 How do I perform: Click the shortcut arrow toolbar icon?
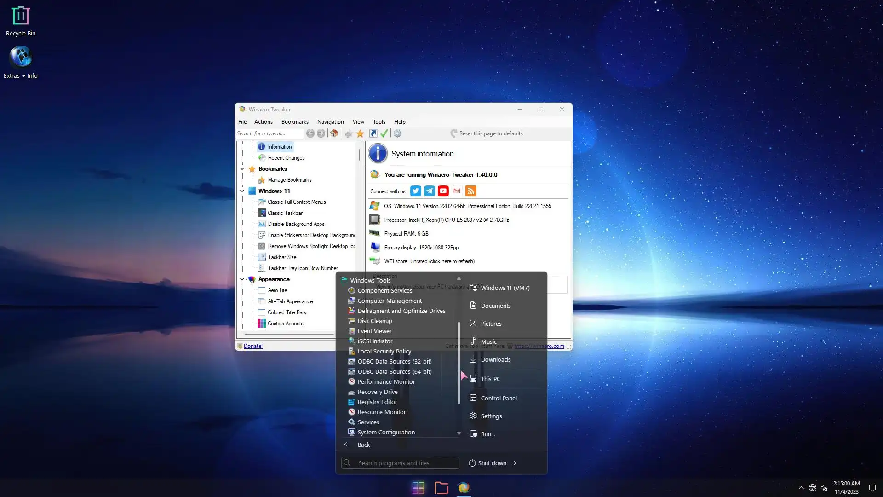(x=373, y=133)
